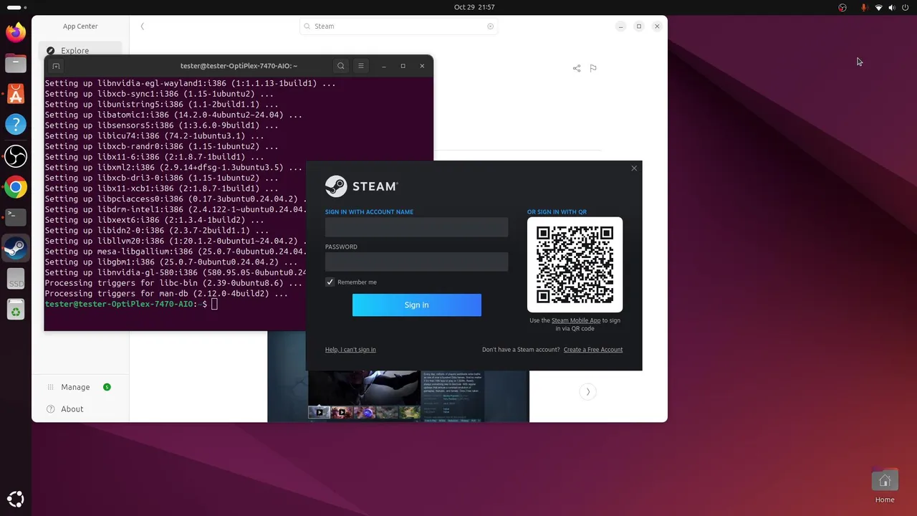The height and width of the screenshot is (516, 917).
Task: Show next screenshot with right chevron
Action: point(588,391)
